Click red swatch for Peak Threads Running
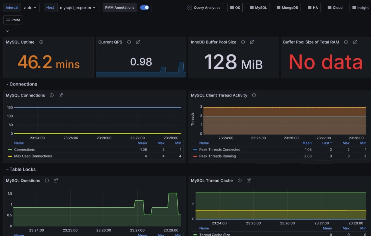371x236 pixels. coord(195,156)
